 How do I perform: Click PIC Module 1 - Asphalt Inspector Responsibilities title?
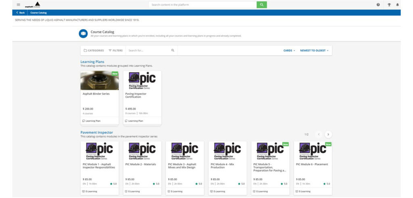point(99,166)
